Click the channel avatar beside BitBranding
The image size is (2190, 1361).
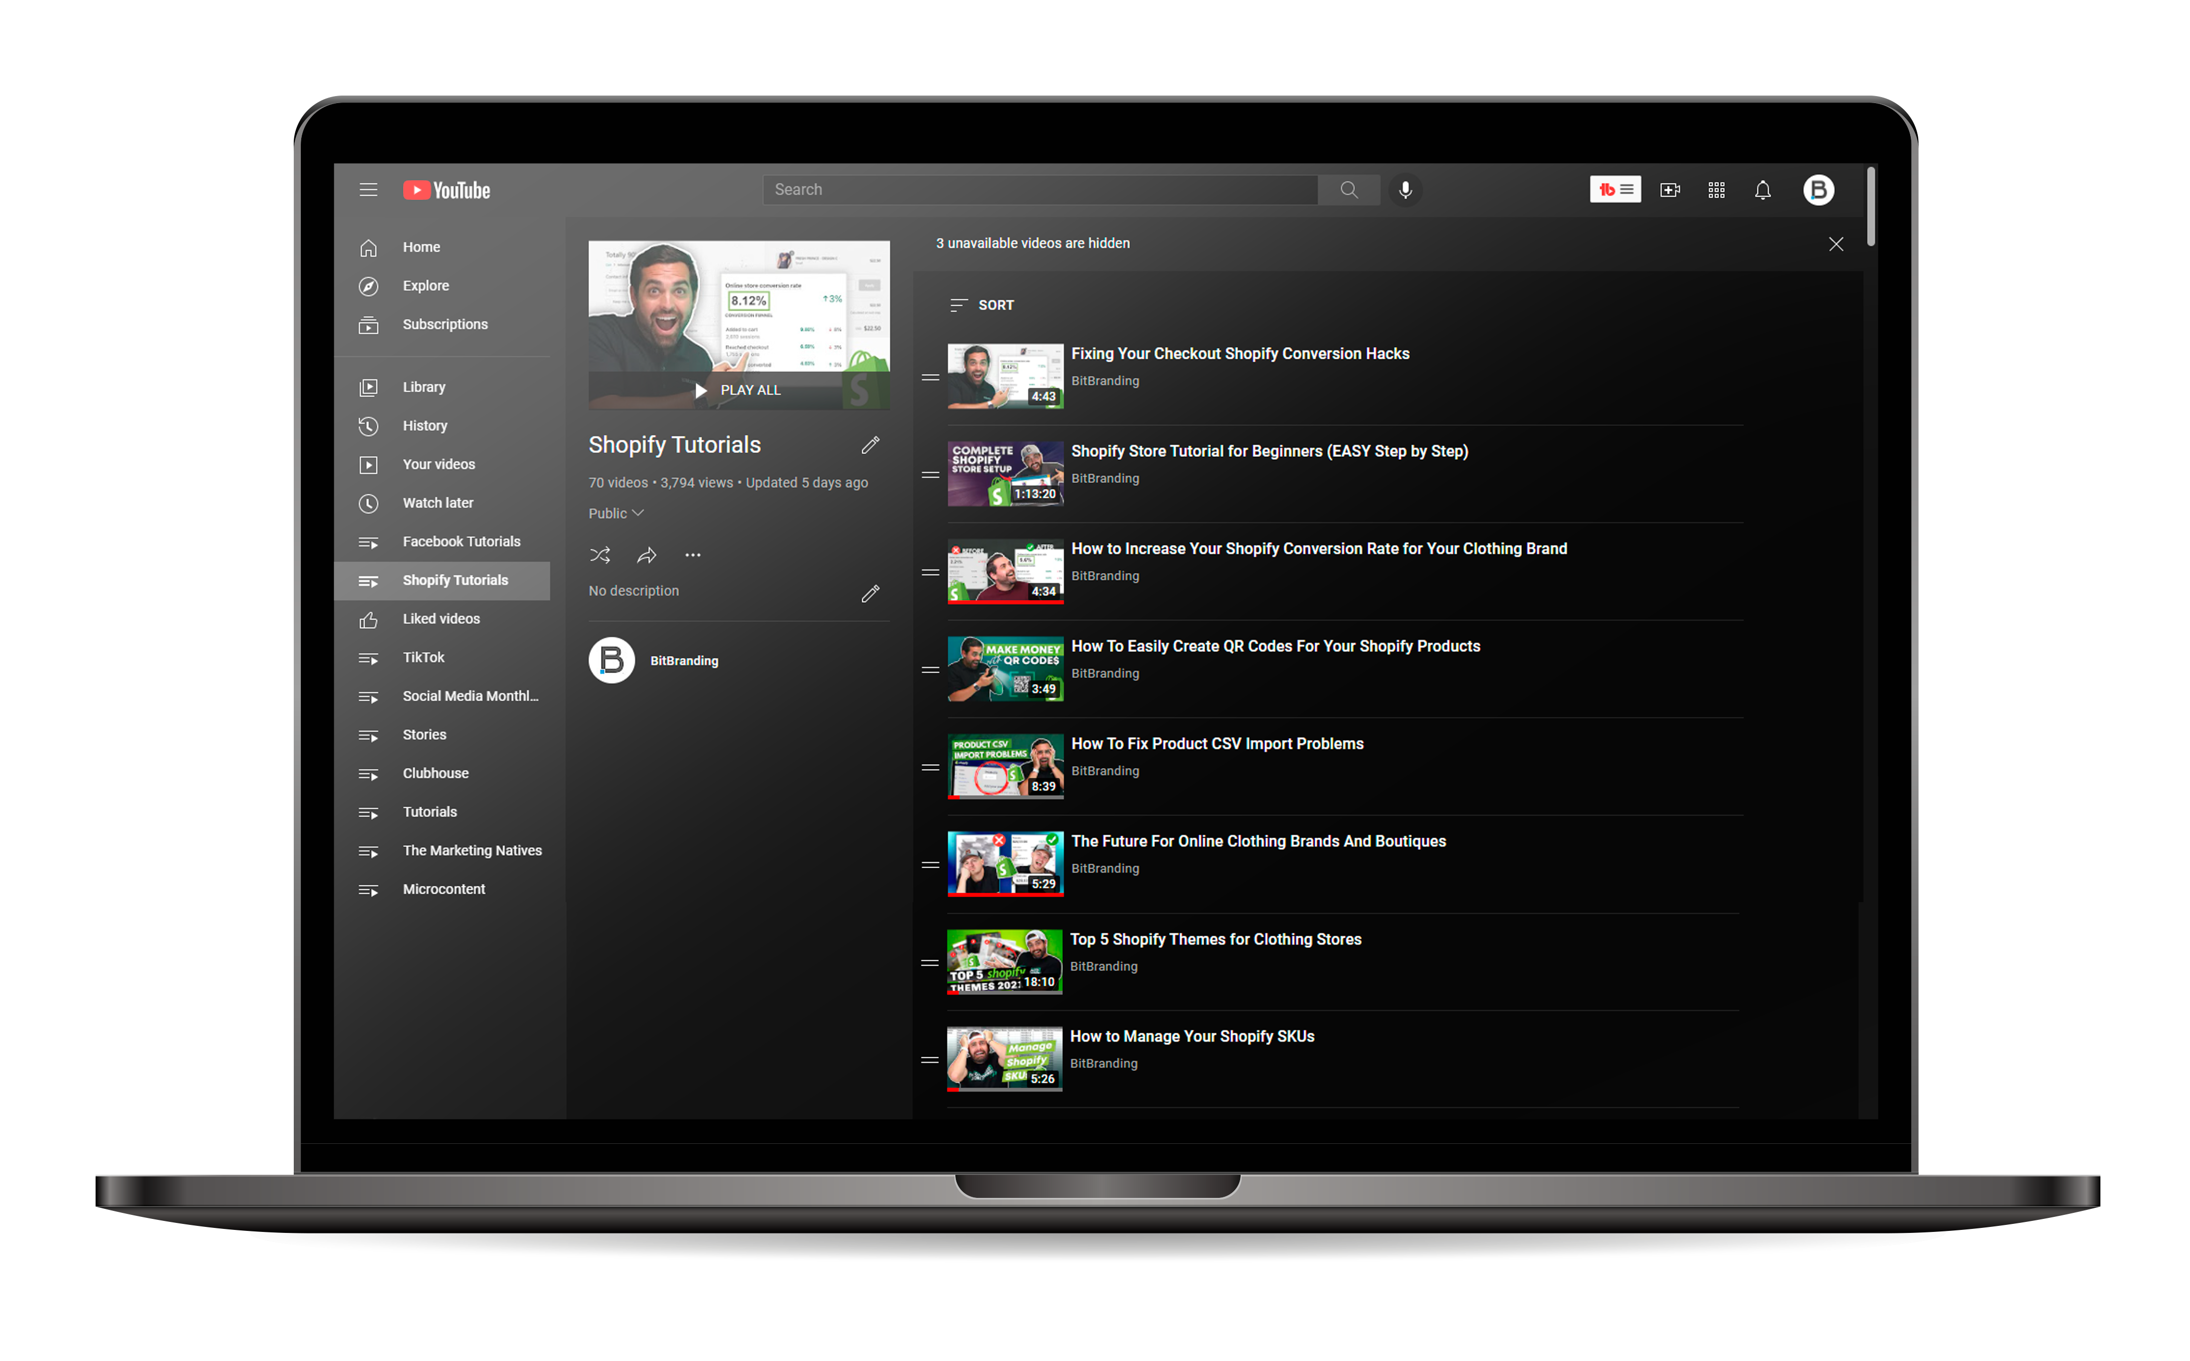(612, 660)
